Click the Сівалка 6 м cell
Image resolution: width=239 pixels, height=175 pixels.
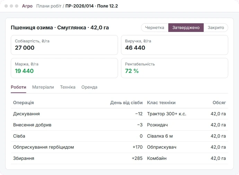tap(160, 136)
